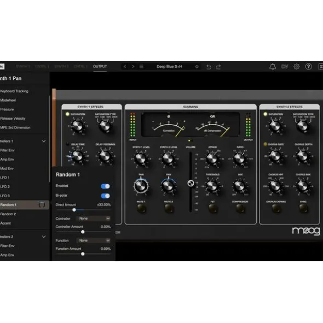Viewport: 323px width, 323px height.
Task: Favorite the Deep Blue S+H preset star
Action: point(197,67)
